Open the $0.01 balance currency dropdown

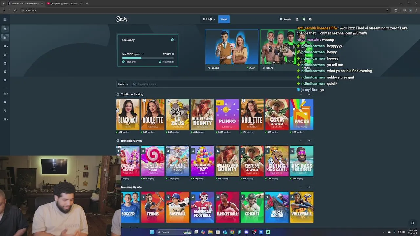[209, 19]
